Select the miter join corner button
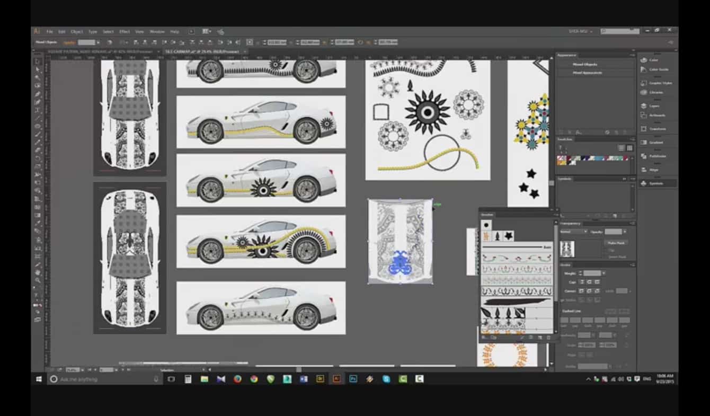Screen dimensions: 710x416 pyautogui.click(x=581, y=290)
